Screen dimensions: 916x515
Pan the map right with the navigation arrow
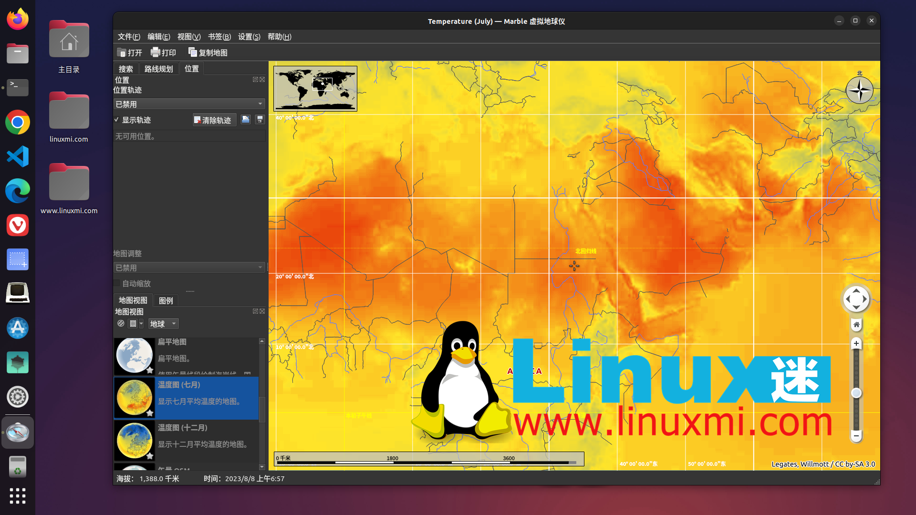click(865, 299)
